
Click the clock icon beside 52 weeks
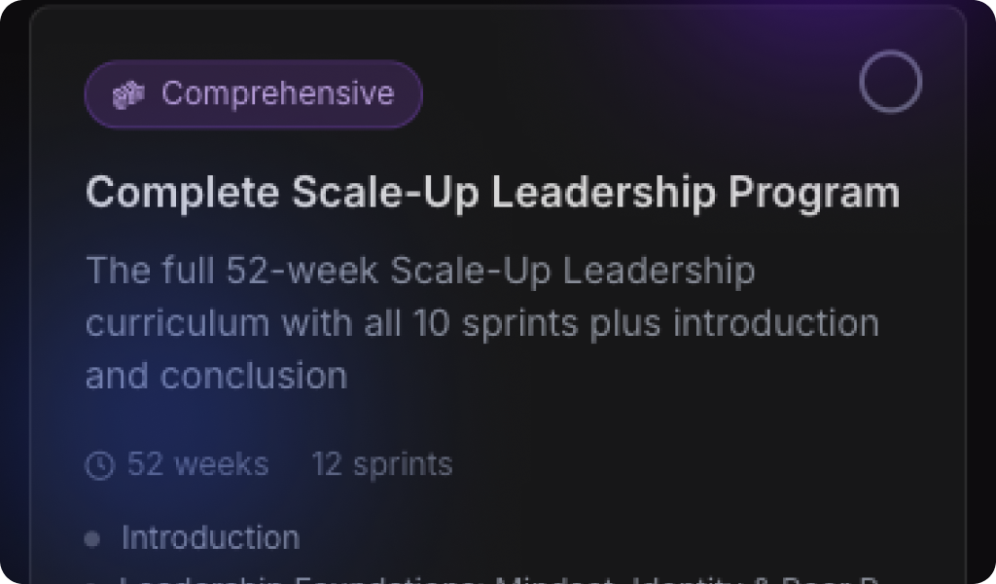(x=100, y=465)
